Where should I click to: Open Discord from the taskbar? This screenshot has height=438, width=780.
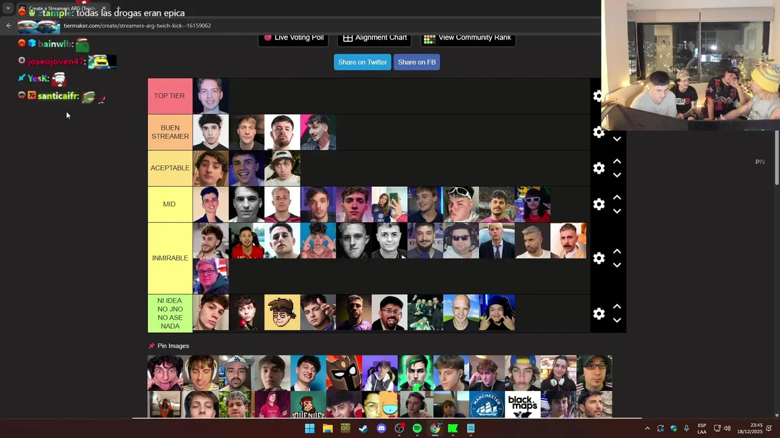click(x=381, y=428)
